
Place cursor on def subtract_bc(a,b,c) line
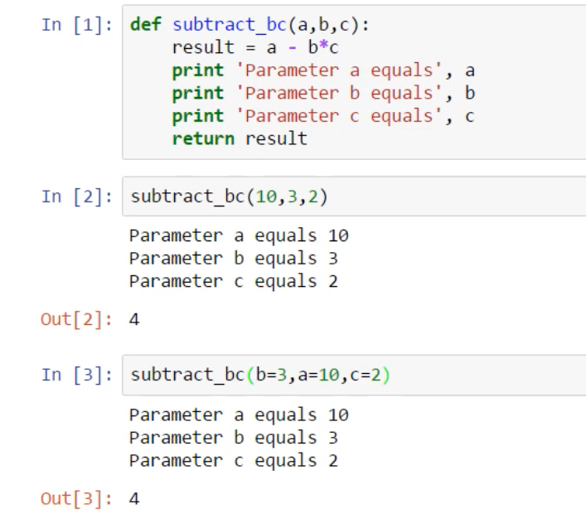(x=249, y=24)
